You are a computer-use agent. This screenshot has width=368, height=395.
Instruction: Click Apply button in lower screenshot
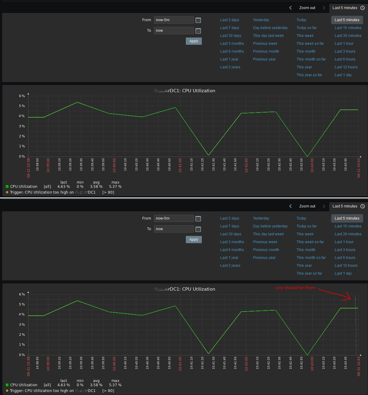194,240
